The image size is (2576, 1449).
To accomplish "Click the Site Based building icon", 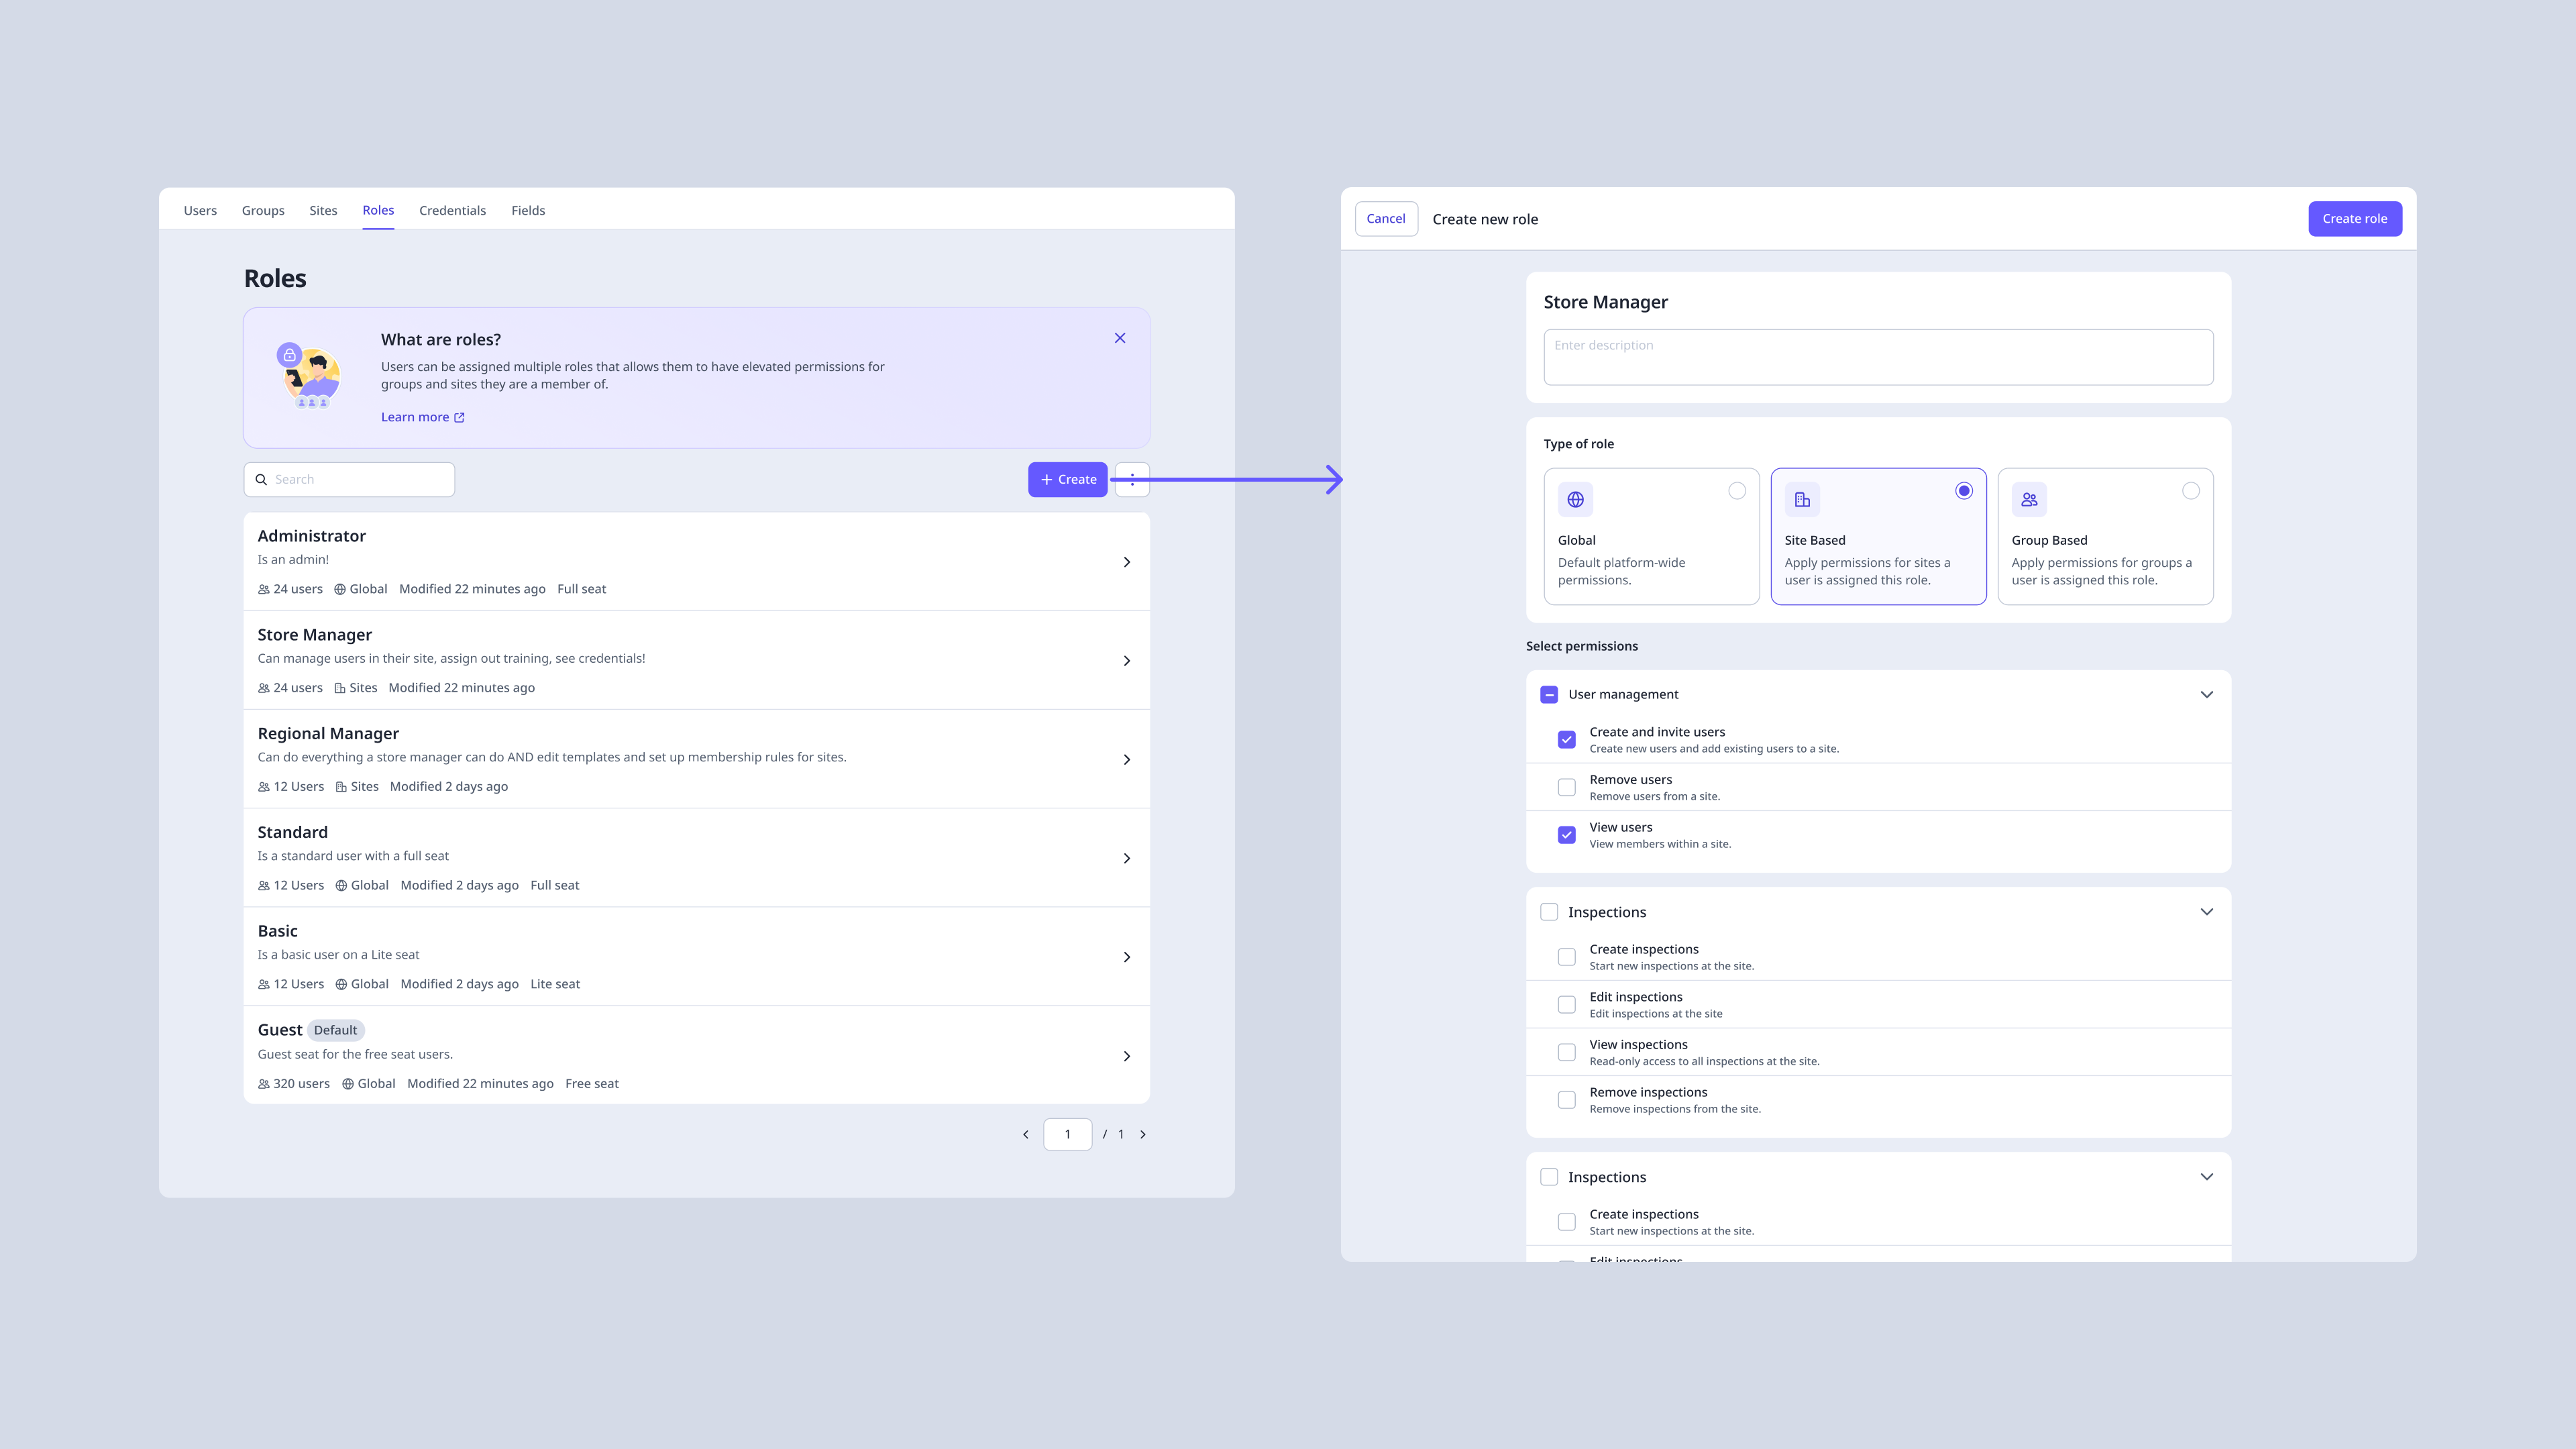I will pyautogui.click(x=1802, y=499).
